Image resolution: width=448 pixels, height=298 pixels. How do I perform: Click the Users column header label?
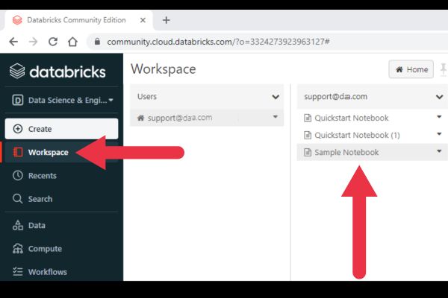(147, 96)
